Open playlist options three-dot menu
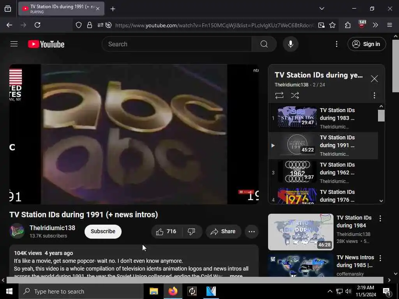This screenshot has width=399, height=299. click(x=374, y=95)
